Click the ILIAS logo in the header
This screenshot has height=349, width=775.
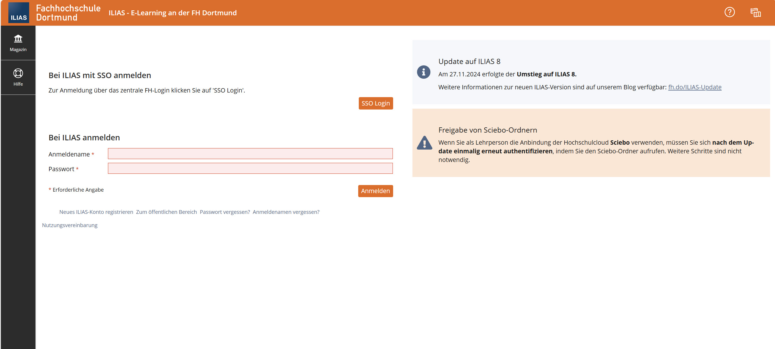18,13
